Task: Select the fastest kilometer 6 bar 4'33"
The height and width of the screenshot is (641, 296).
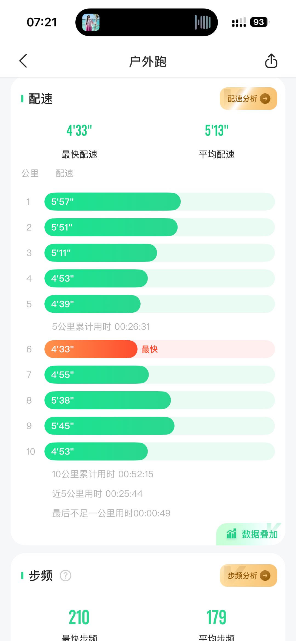Action: pyautogui.click(x=91, y=349)
